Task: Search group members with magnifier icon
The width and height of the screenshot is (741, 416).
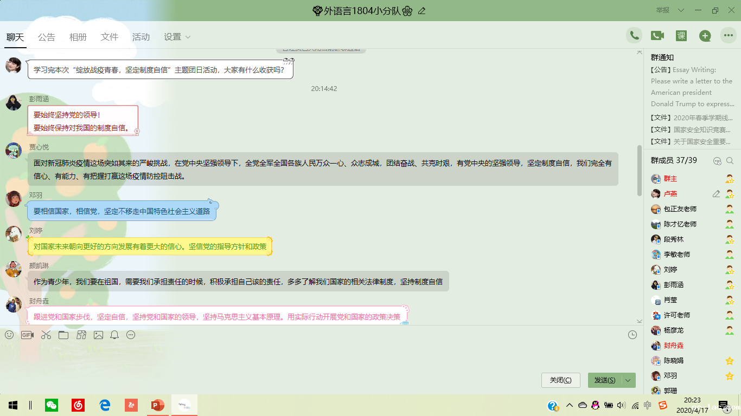Action: 730,161
